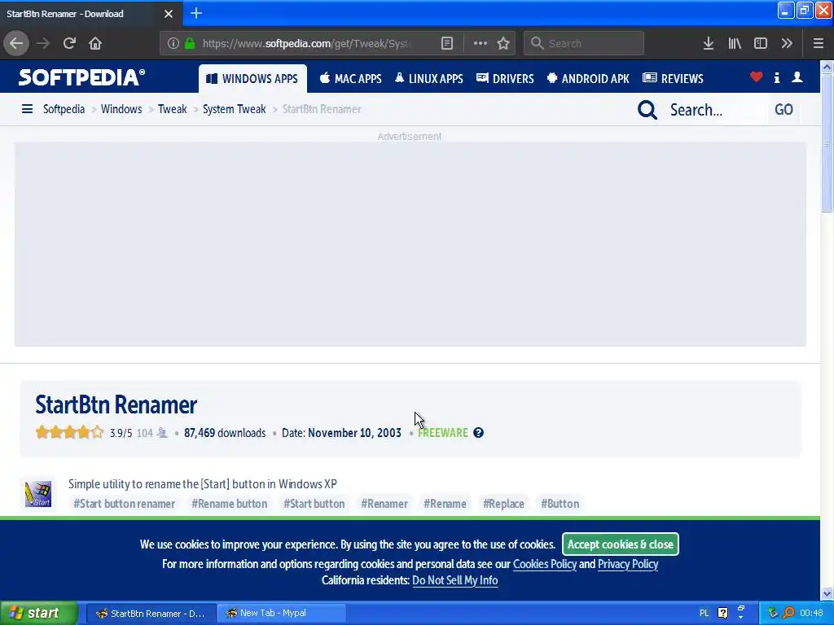Select the #Rename tag
834x625 pixels.
[445, 503]
